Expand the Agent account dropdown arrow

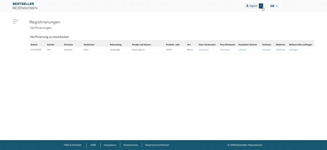[x=261, y=6]
